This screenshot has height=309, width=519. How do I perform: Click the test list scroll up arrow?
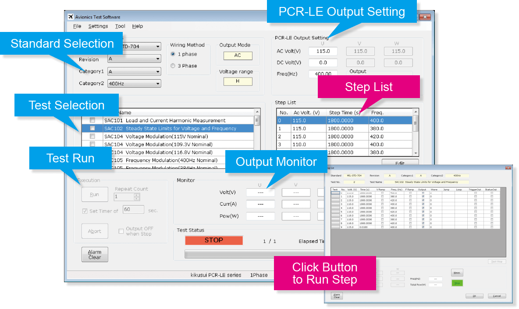pyautogui.click(x=257, y=112)
